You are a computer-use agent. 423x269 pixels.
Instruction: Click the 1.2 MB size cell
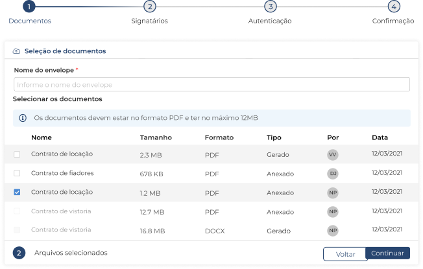[x=150, y=193]
